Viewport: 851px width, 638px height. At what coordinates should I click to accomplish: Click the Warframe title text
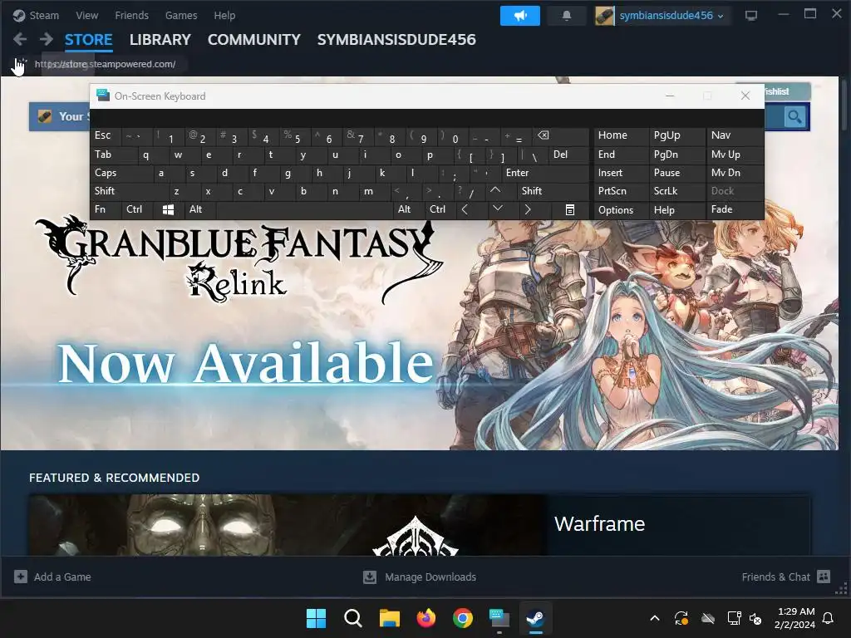coord(599,523)
